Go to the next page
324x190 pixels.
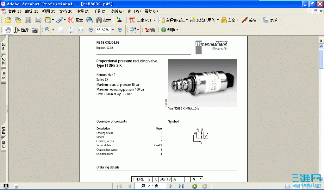click(x=171, y=186)
